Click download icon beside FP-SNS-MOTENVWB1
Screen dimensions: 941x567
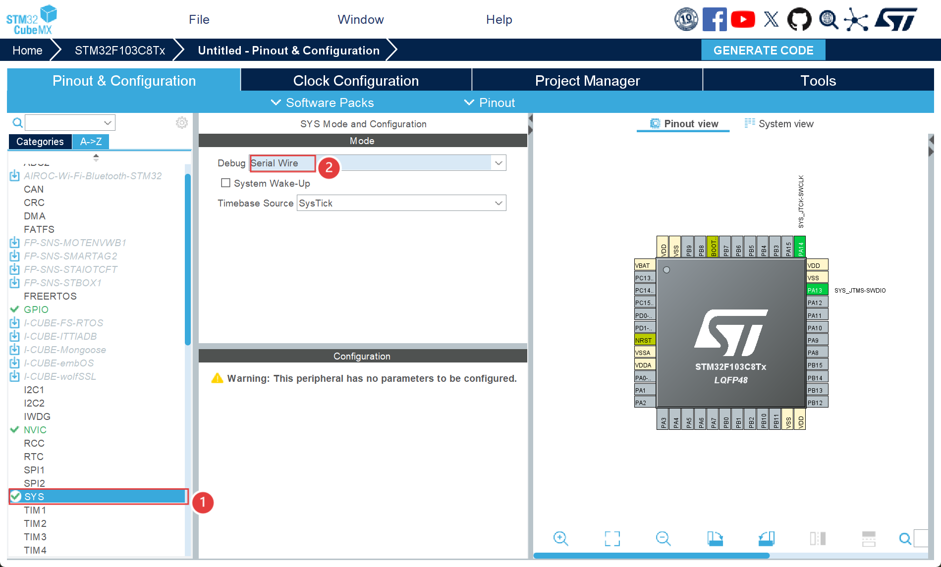click(x=15, y=243)
